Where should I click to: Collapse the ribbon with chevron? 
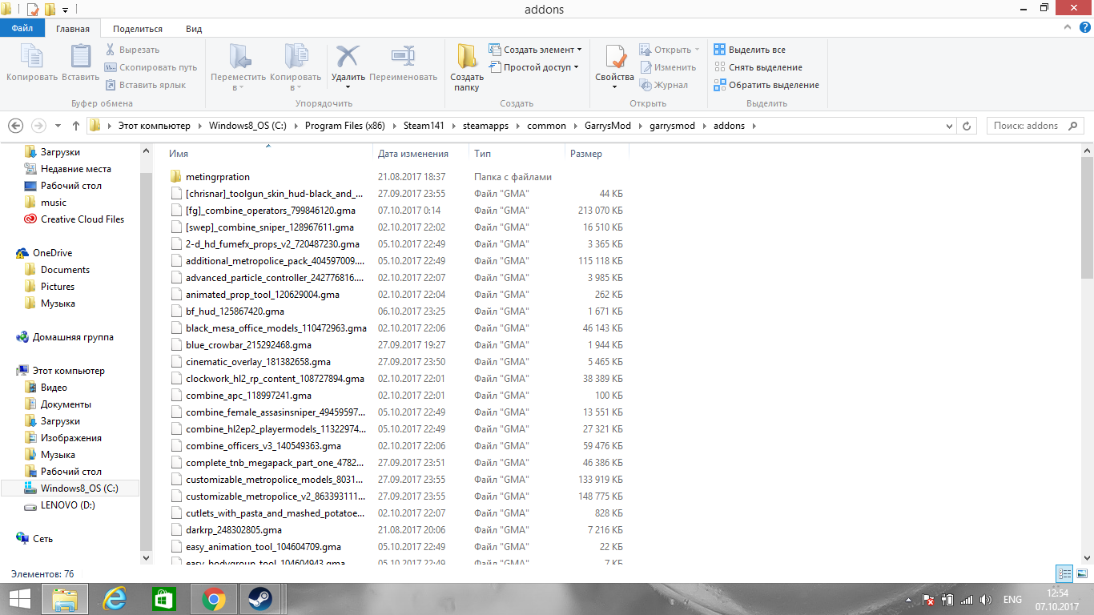[x=1069, y=27]
